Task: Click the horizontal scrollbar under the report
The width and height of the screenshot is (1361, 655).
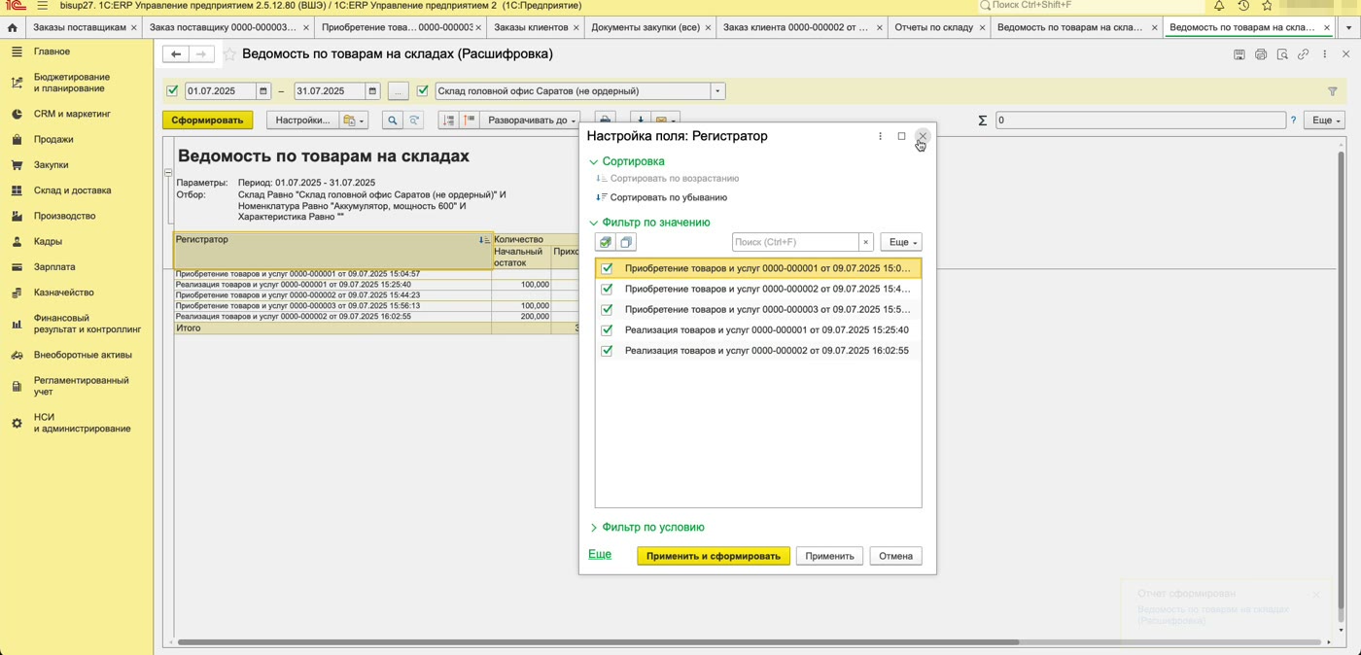Action: tap(598, 642)
